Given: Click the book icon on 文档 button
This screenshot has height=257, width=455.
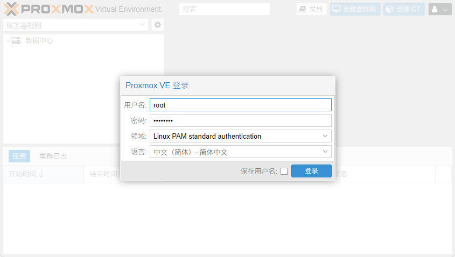Looking at the screenshot, I should click(x=303, y=9).
